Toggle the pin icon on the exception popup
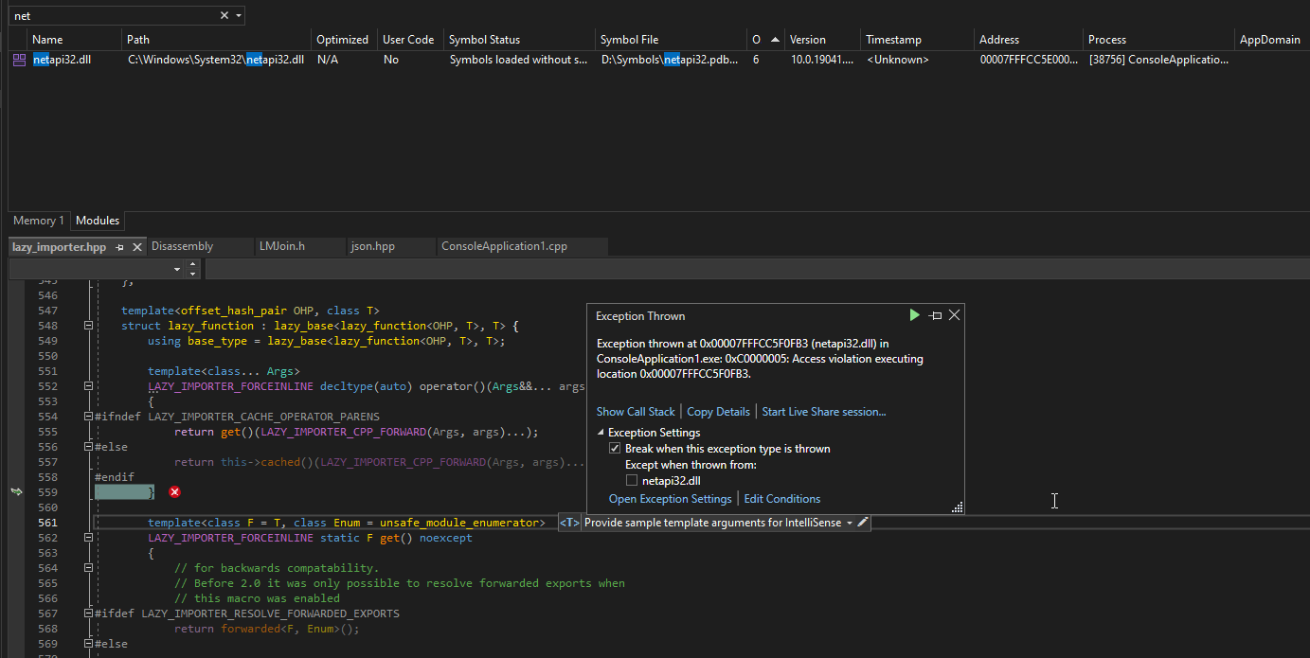 (934, 314)
